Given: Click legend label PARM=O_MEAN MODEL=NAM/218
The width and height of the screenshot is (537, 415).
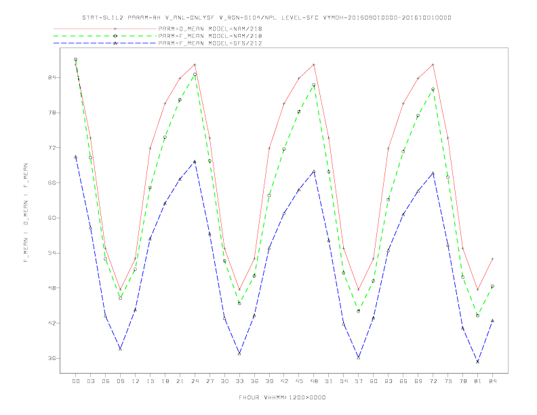Looking at the screenshot, I should [x=210, y=28].
